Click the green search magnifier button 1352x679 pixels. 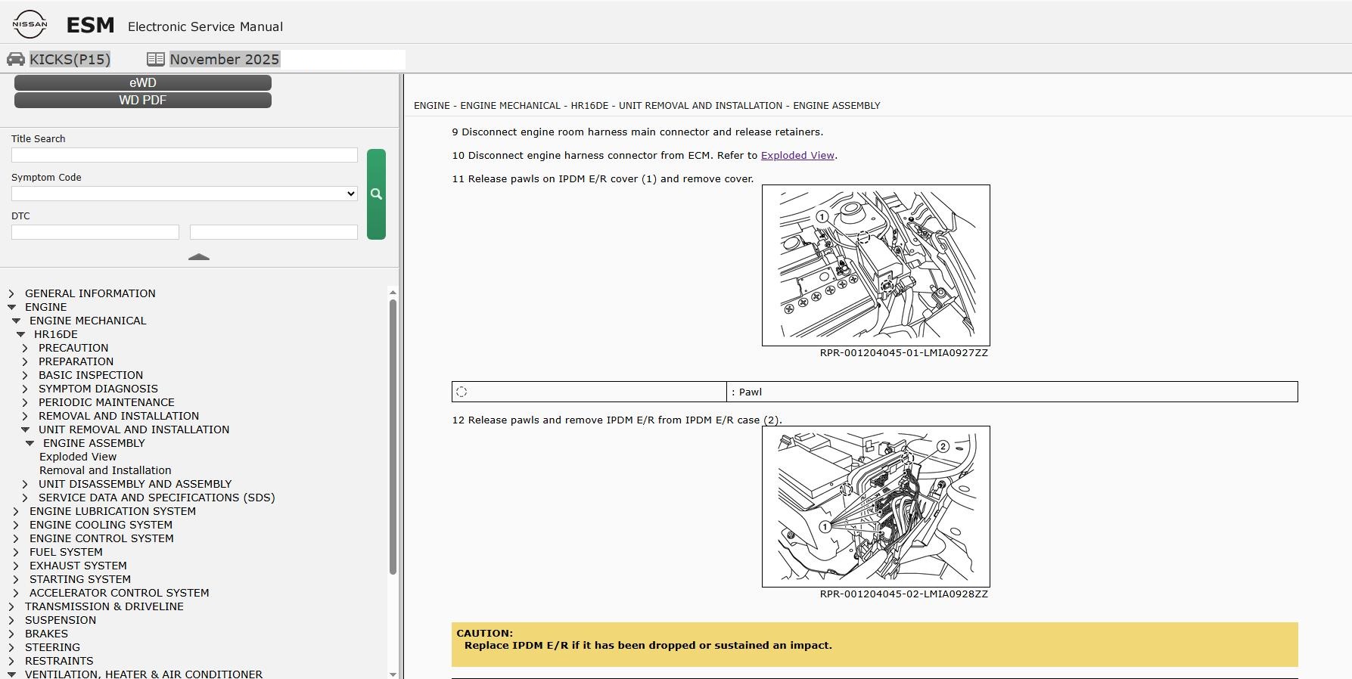(376, 194)
